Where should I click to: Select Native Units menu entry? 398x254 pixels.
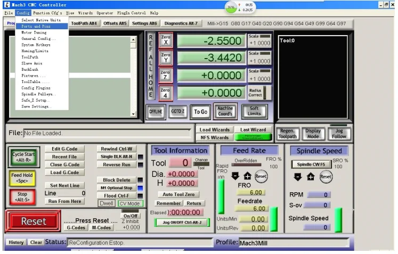41,20
